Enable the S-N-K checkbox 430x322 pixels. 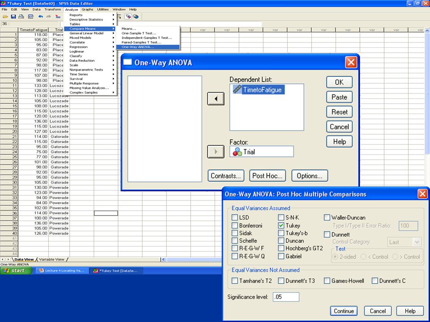281,217
